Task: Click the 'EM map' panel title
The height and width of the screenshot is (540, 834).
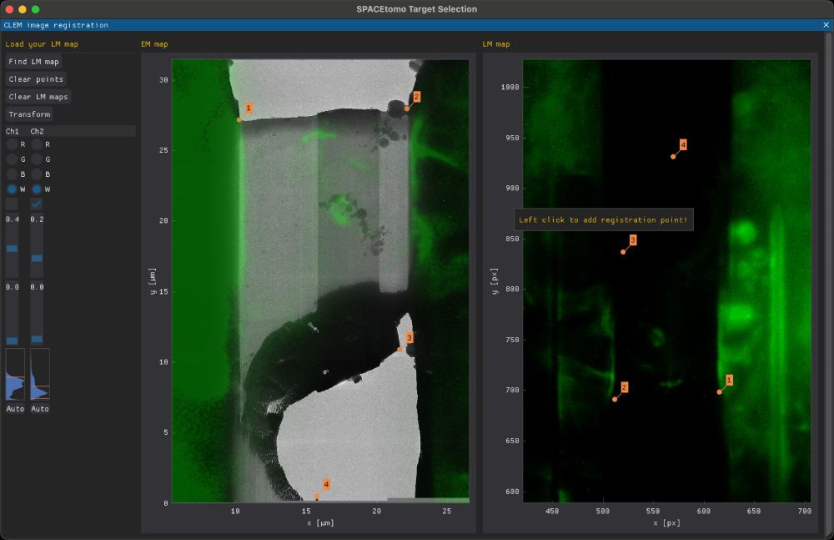Action: pos(154,44)
